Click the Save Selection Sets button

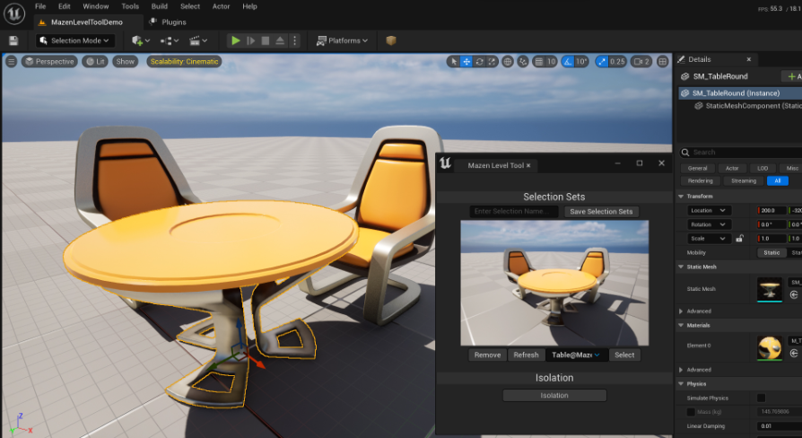pos(601,211)
